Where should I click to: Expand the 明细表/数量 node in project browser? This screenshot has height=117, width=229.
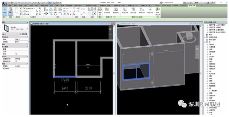(x=205, y=37)
